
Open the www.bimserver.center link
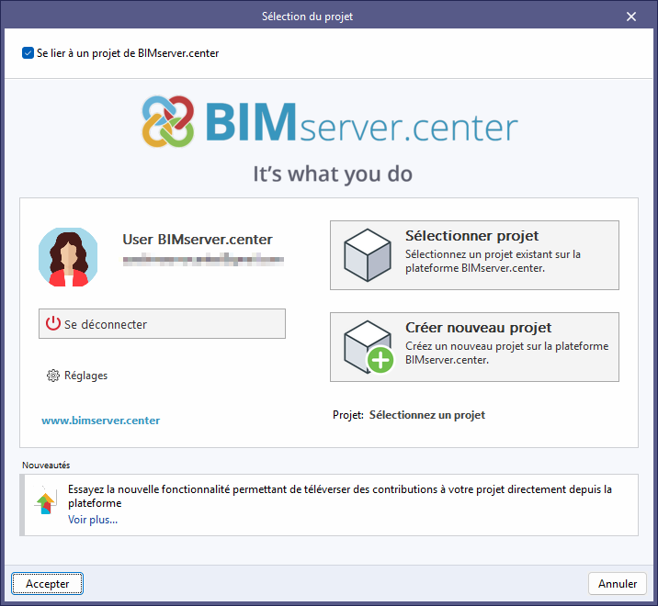pos(101,421)
